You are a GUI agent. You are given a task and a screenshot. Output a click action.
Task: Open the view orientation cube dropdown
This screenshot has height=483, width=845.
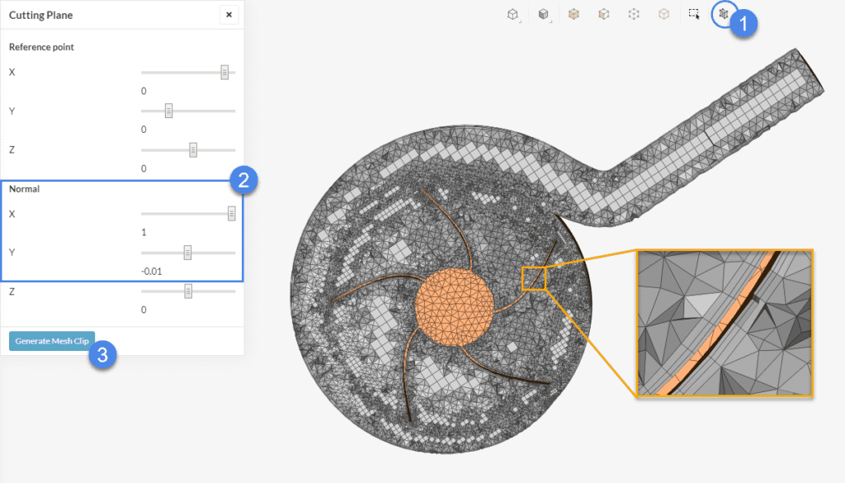pos(513,14)
